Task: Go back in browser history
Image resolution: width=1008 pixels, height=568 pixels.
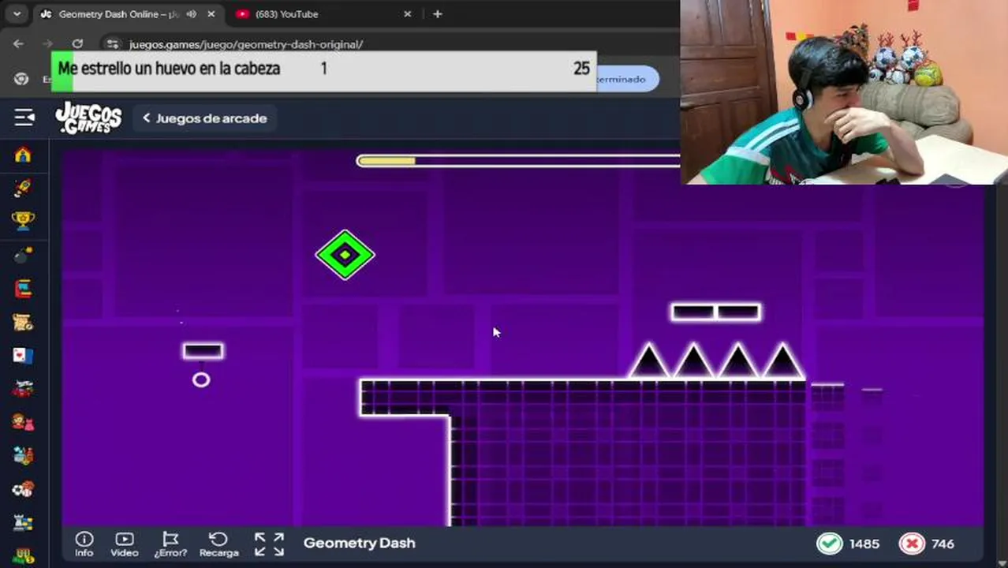Action: point(19,44)
